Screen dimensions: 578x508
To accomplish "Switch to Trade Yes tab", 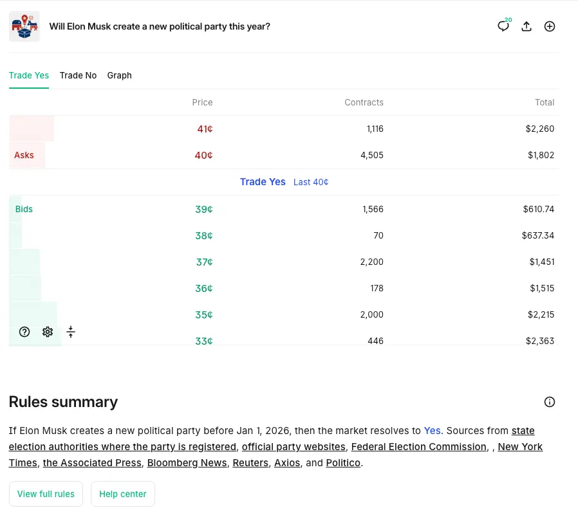I will click(29, 75).
